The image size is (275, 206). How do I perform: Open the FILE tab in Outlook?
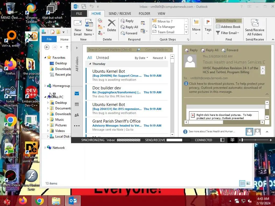point(79,13)
